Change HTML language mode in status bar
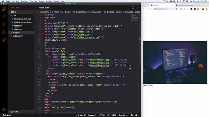Viewport: 209px width, 117px height. 114,115
